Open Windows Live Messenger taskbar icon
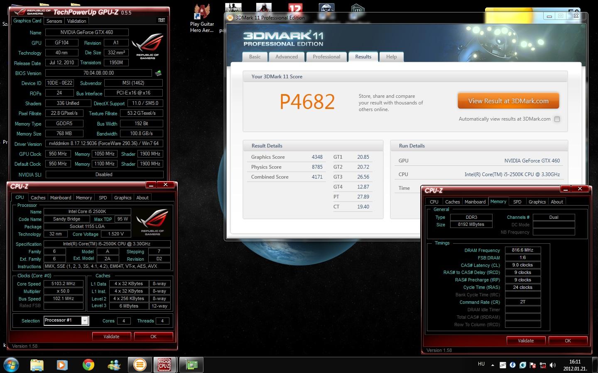Screen dimensions: 598x373 tap(114, 365)
